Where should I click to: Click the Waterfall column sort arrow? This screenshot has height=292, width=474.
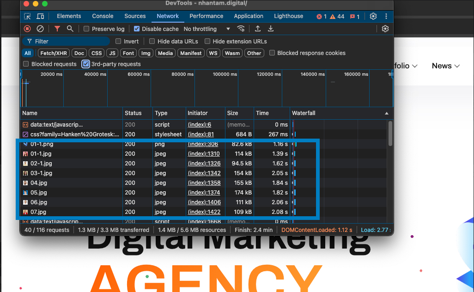[x=386, y=113]
